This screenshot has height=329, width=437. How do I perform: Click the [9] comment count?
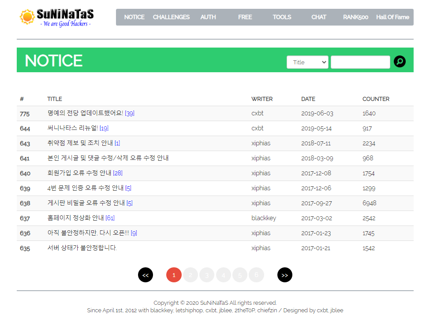(134, 233)
